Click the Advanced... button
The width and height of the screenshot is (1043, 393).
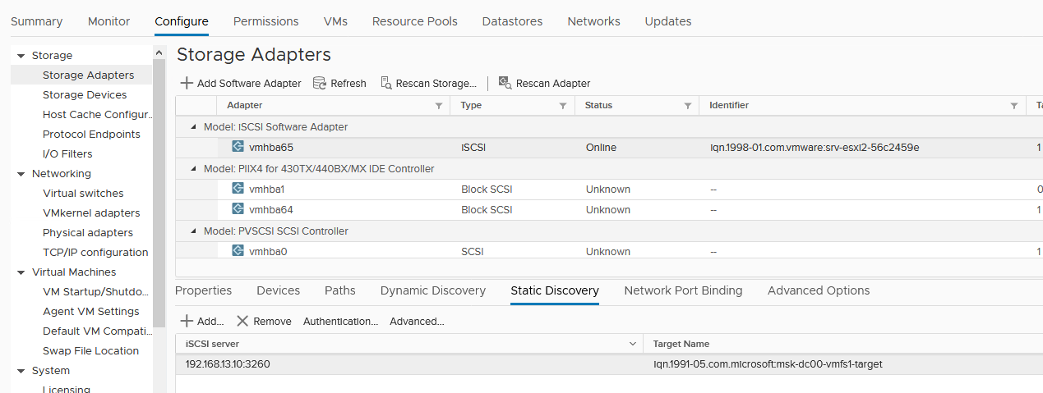417,322
